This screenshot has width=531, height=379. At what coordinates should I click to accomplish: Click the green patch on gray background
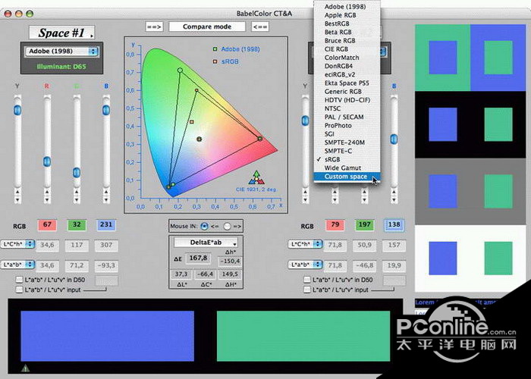point(498,191)
